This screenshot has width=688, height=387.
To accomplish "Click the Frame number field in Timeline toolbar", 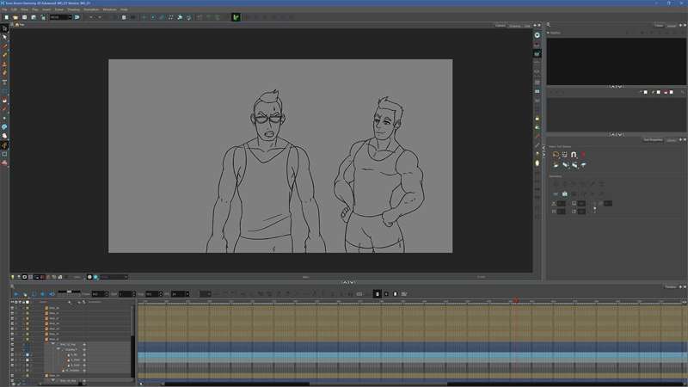I will pyautogui.click(x=99, y=294).
